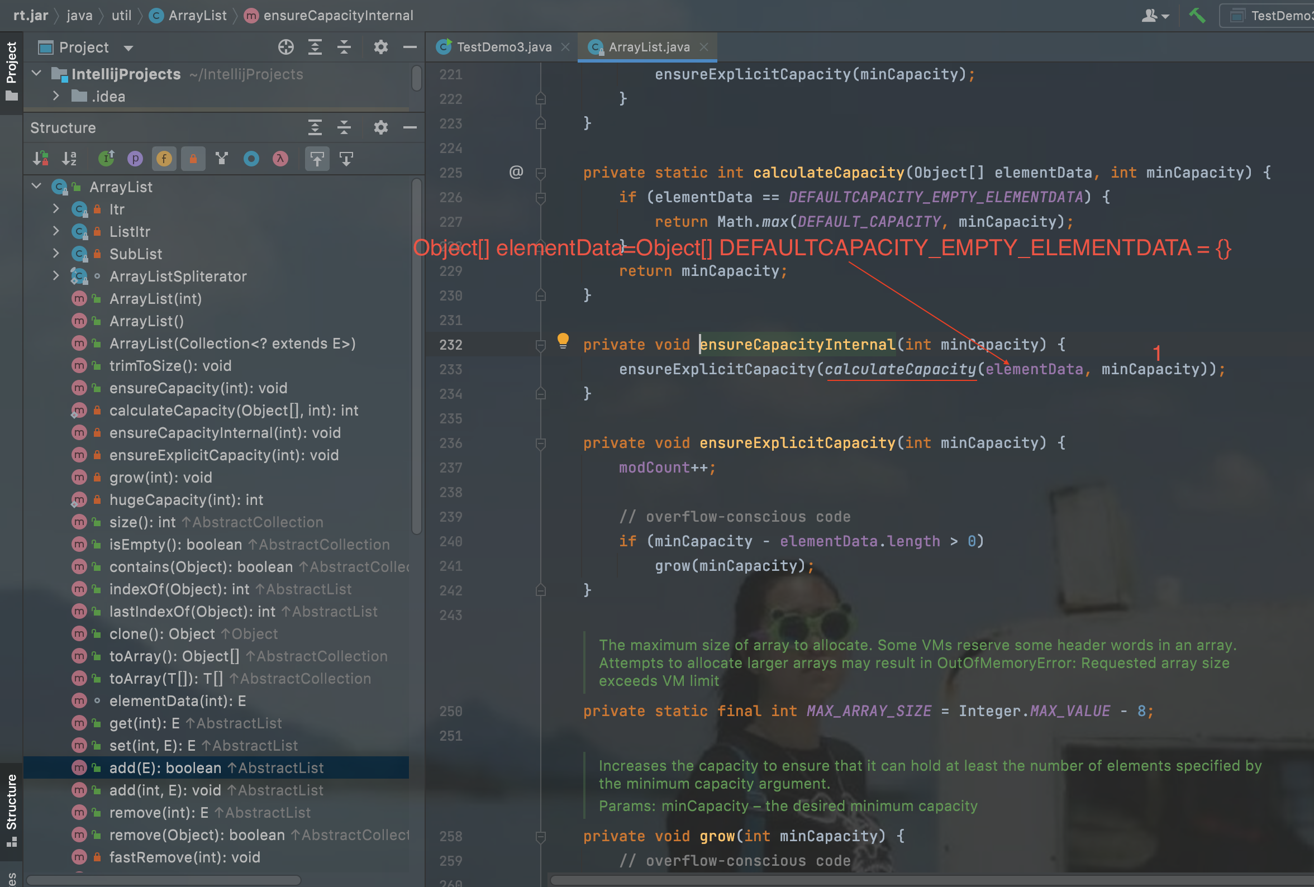Toggle Sort by Visibility in Structure
Image resolution: width=1314 pixels, height=887 pixels.
pos(41,159)
